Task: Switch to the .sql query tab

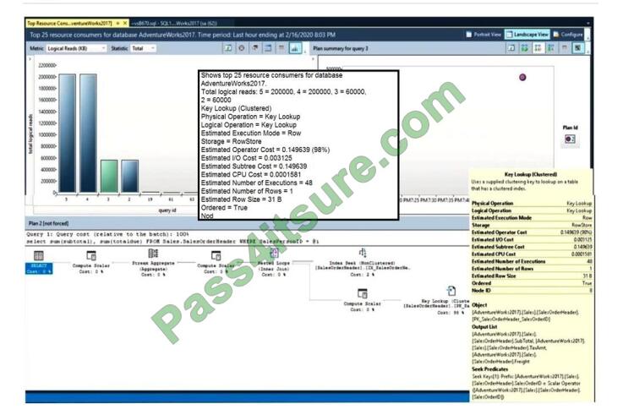Action: pyautogui.click(x=175, y=23)
